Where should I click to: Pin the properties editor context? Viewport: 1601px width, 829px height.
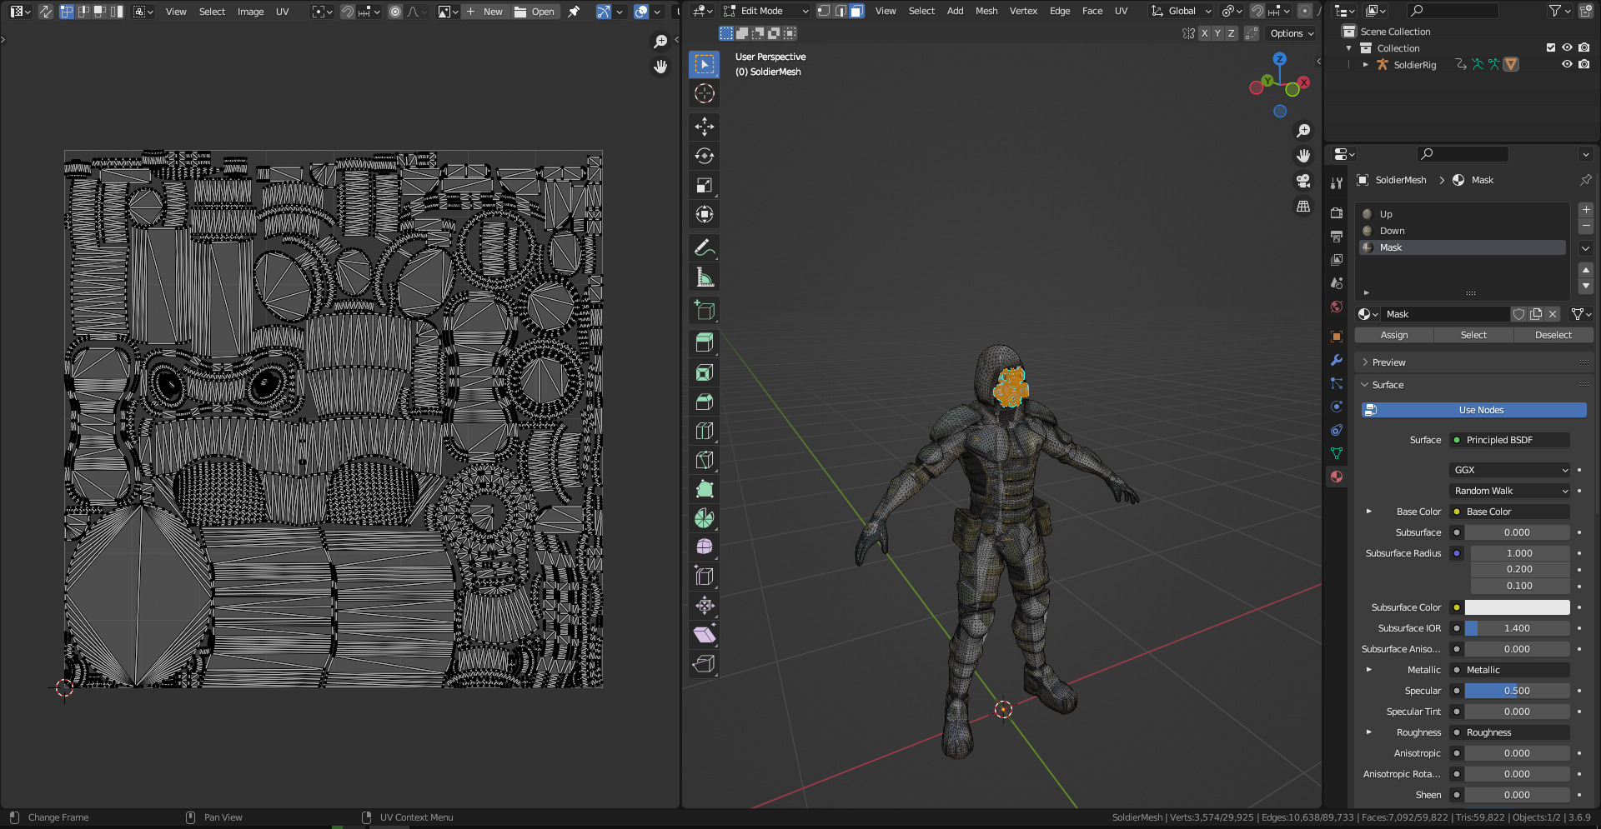[x=1585, y=180]
